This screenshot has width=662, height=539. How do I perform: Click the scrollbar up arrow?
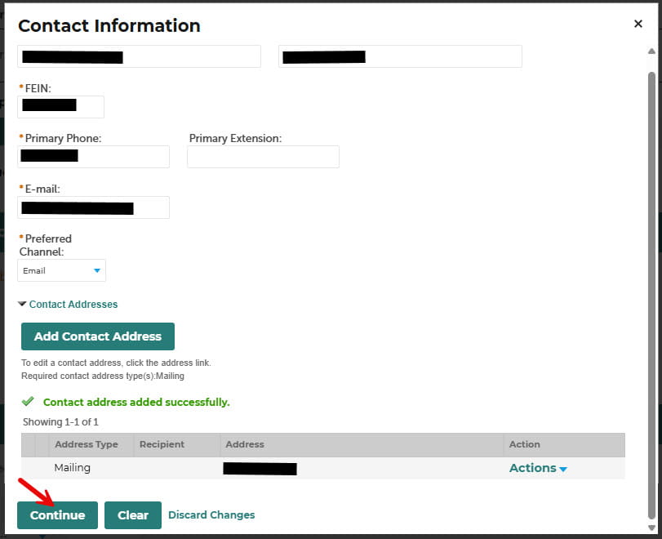651,51
